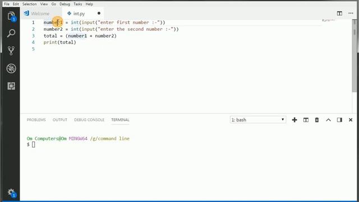Screen dimensions: 359x202
Task: Open the Extensions view icon
Action: coord(11,86)
